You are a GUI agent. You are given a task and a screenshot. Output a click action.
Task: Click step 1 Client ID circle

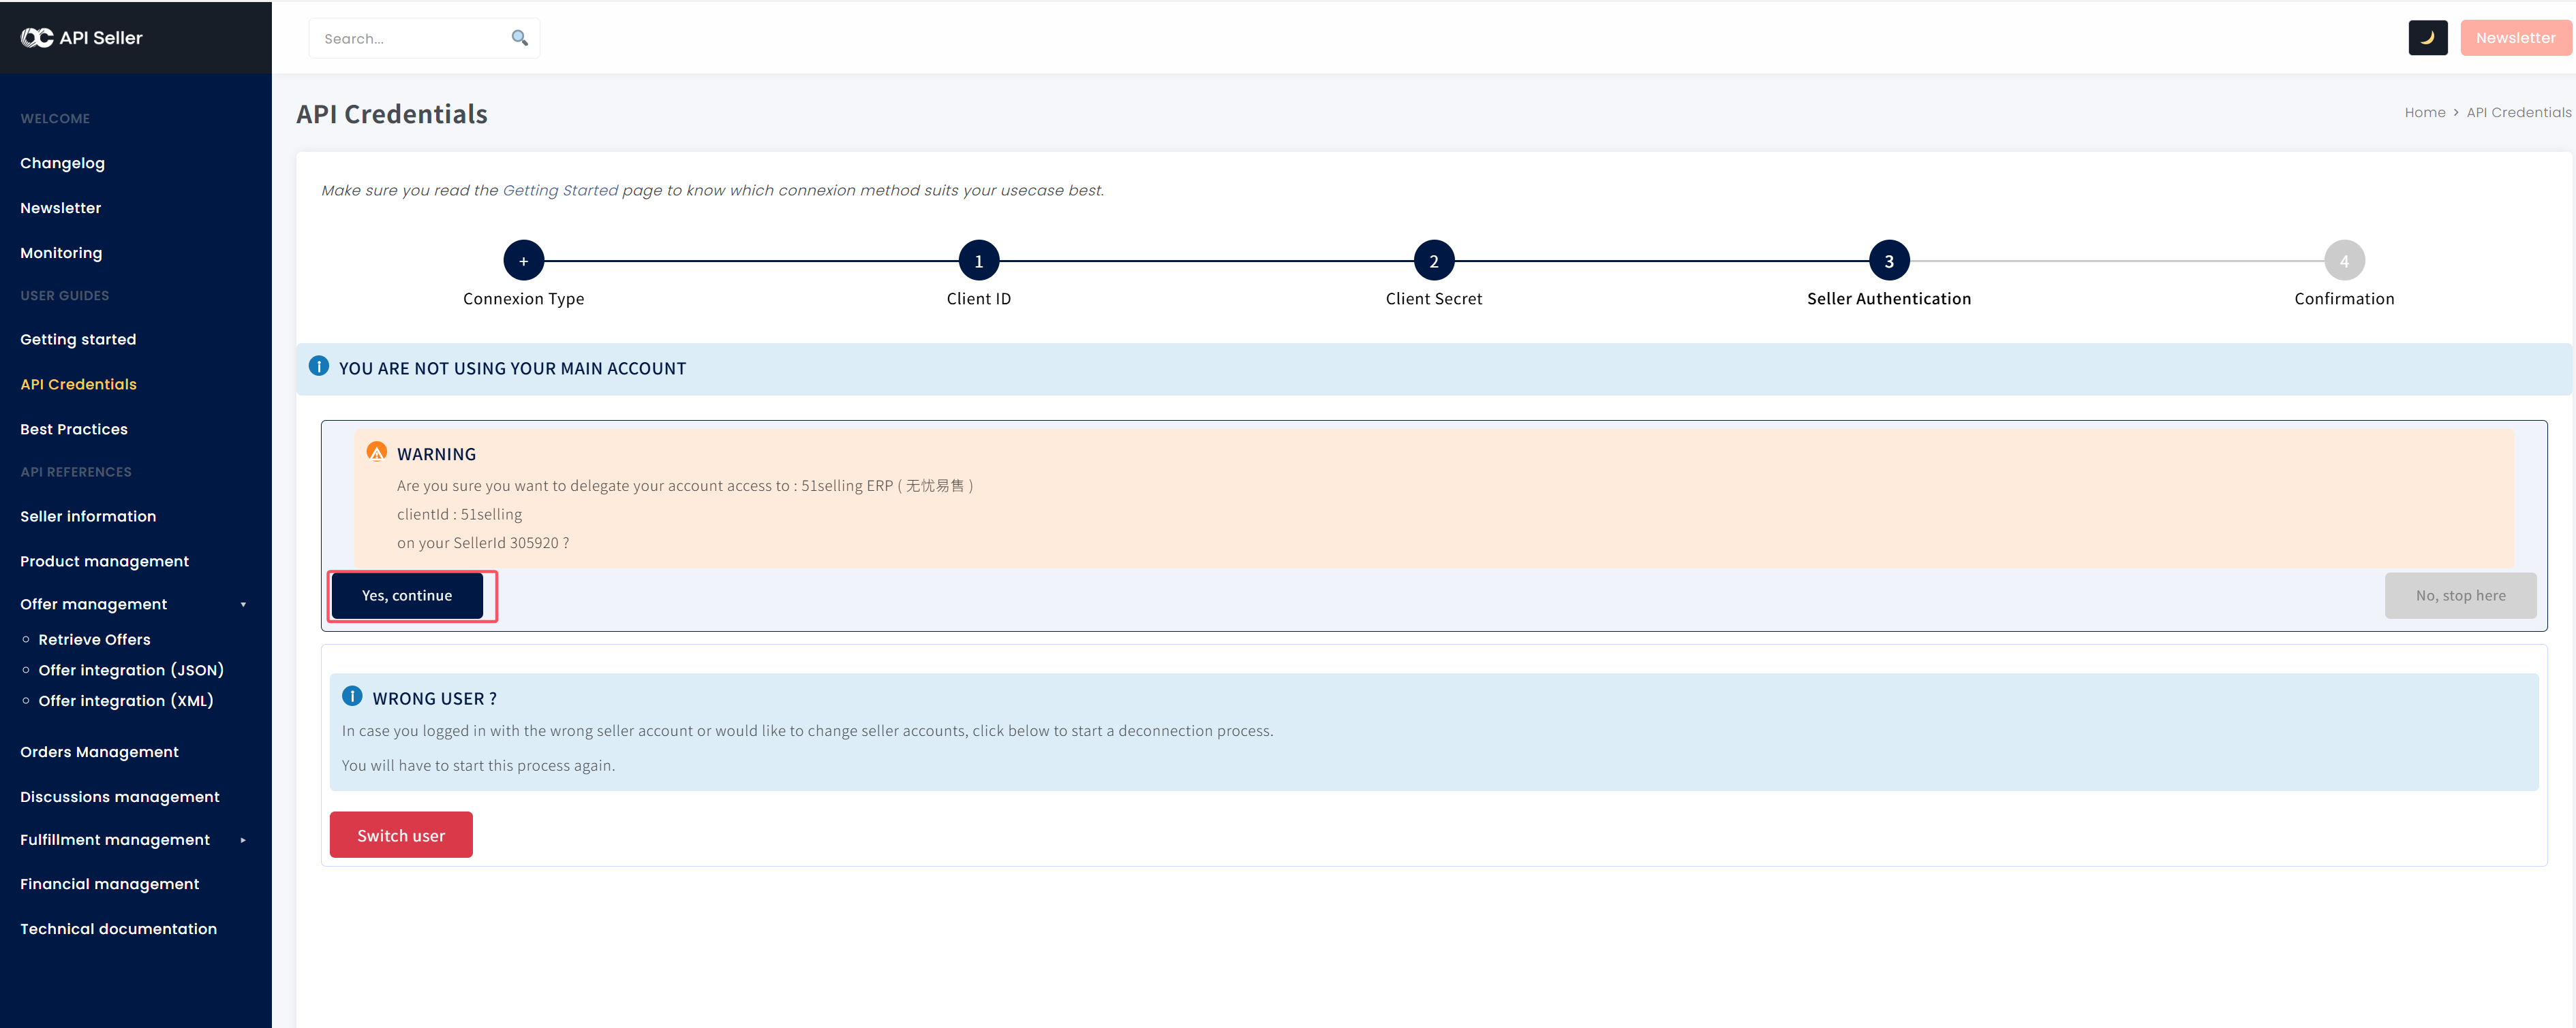(x=978, y=261)
